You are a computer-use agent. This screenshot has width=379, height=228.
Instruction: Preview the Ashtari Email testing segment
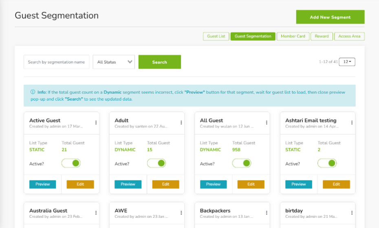click(298, 184)
